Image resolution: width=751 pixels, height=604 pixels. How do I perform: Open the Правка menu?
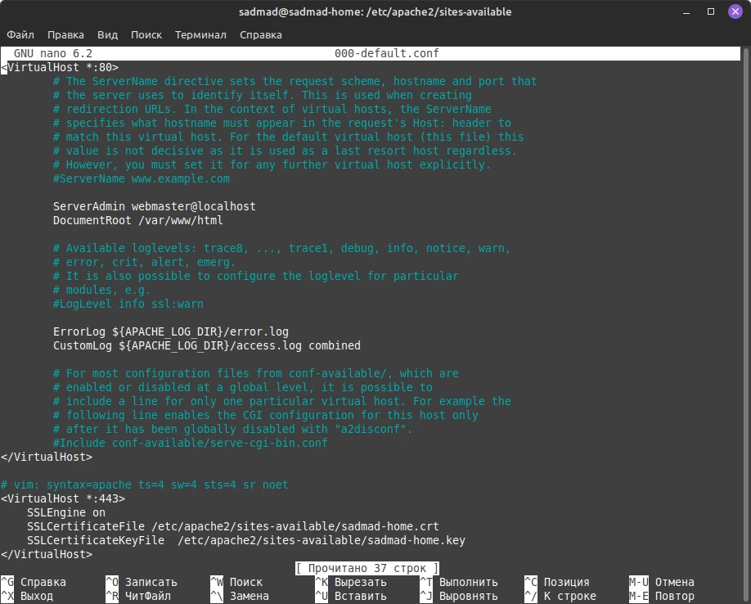click(65, 35)
